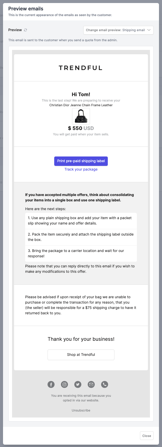The width and height of the screenshot is (162, 447).
Task: Click the refresh preview icon
Action: click(x=25, y=30)
